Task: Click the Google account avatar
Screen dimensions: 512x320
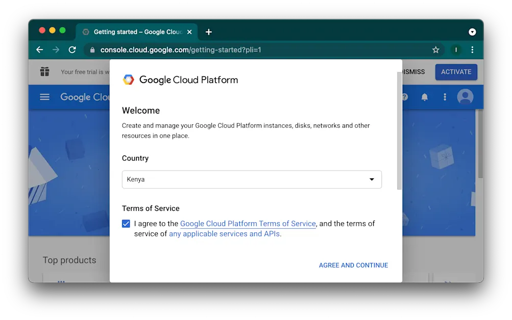Action: (465, 97)
